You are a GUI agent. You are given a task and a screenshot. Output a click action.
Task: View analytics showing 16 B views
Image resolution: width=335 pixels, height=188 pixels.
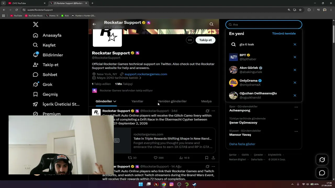tap(184, 158)
